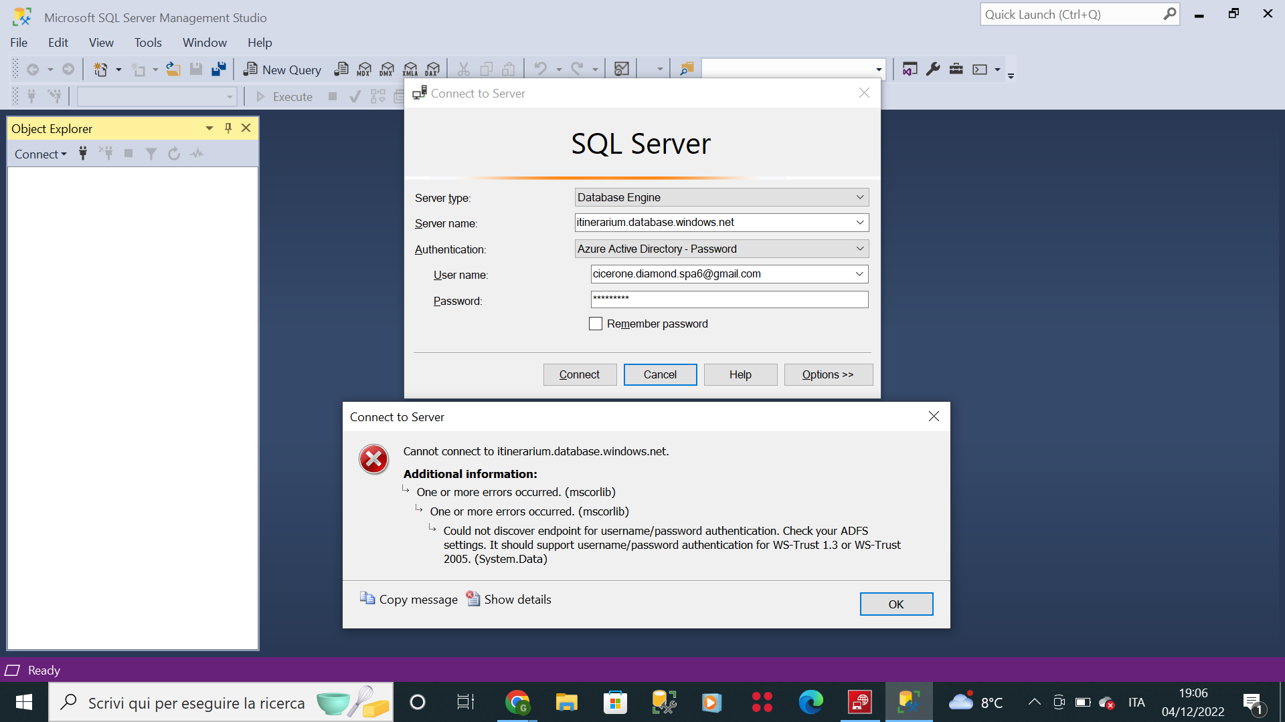Screen dimensions: 1285x722
Task: Click the Password input field
Action: [730, 299]
